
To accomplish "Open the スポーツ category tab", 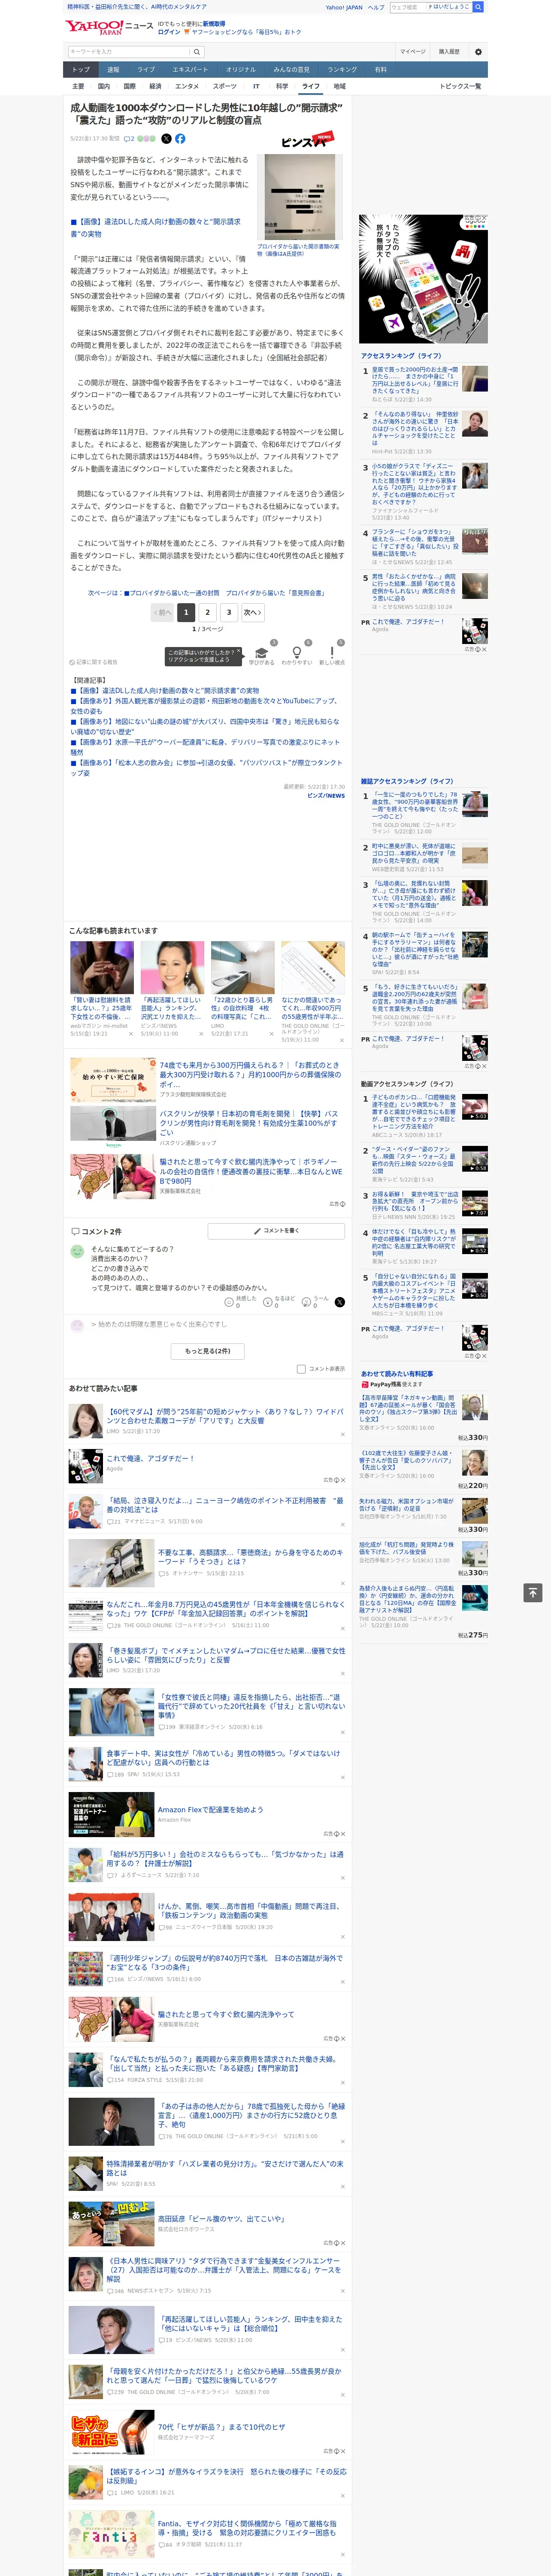I will pos(225,86).
